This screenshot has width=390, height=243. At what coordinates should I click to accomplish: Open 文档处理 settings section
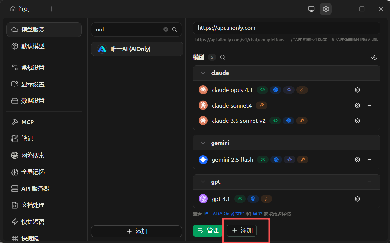click(44, 205)
